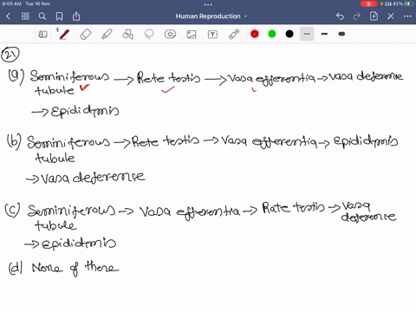Go back with the left chevron

(x=9, y=16)
